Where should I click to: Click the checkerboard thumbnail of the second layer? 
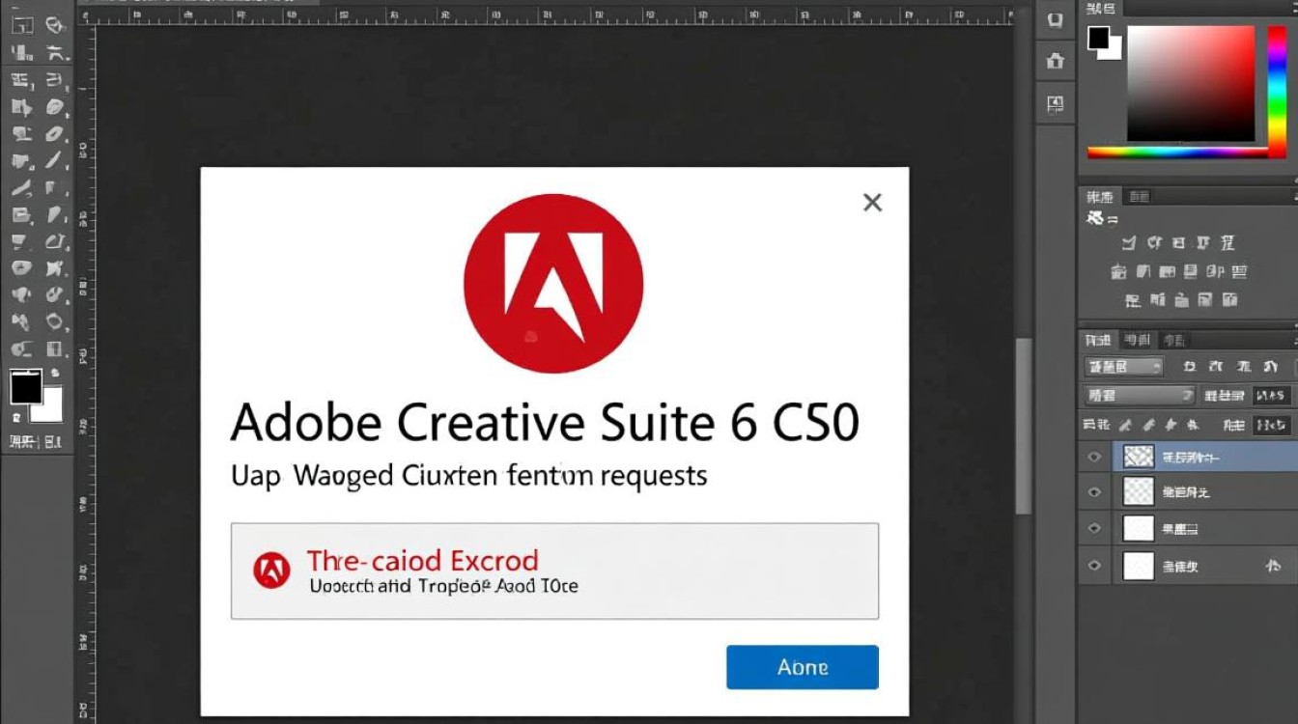(1139, 492)
